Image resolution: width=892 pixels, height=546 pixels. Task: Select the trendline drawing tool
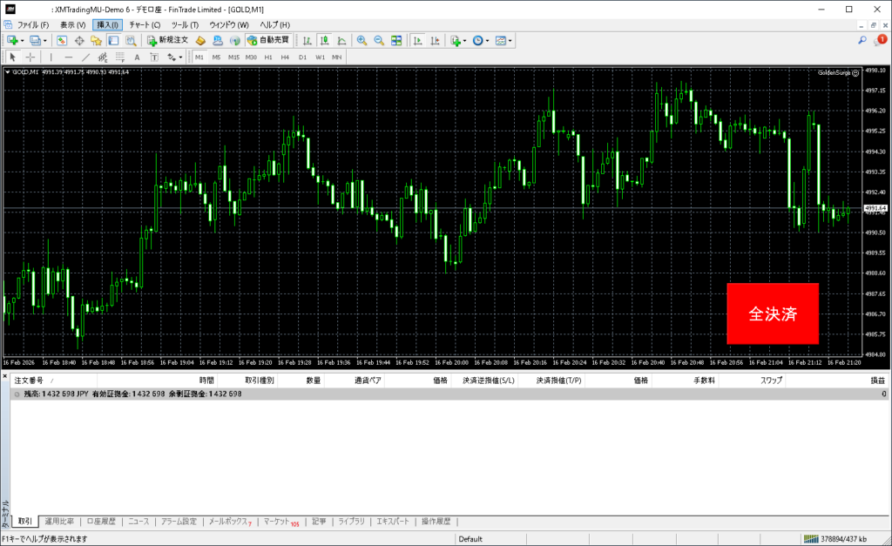[85, 57]
